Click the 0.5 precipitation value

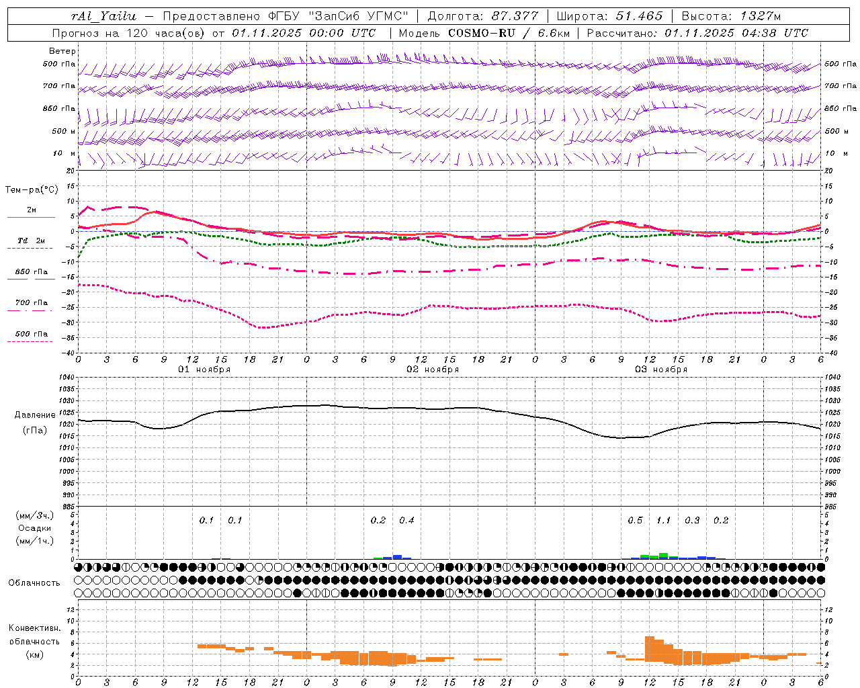pos(635,521)
